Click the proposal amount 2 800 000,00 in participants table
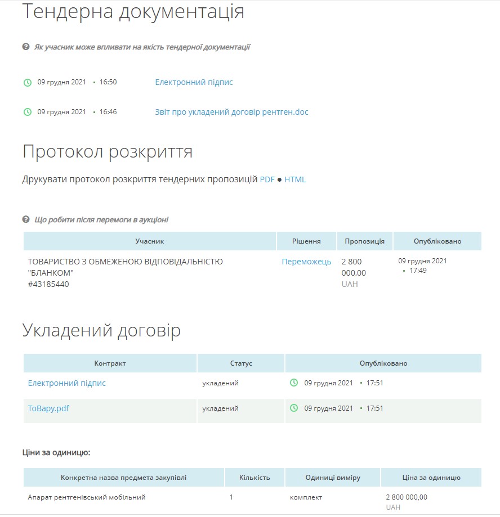Viewport: 500px width, 517px height. [354, 267]
